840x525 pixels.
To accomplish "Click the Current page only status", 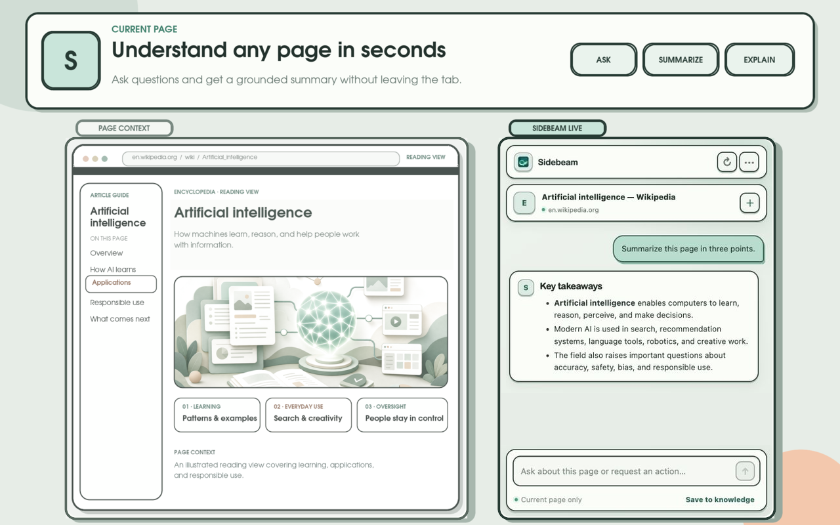I will 548,499.
